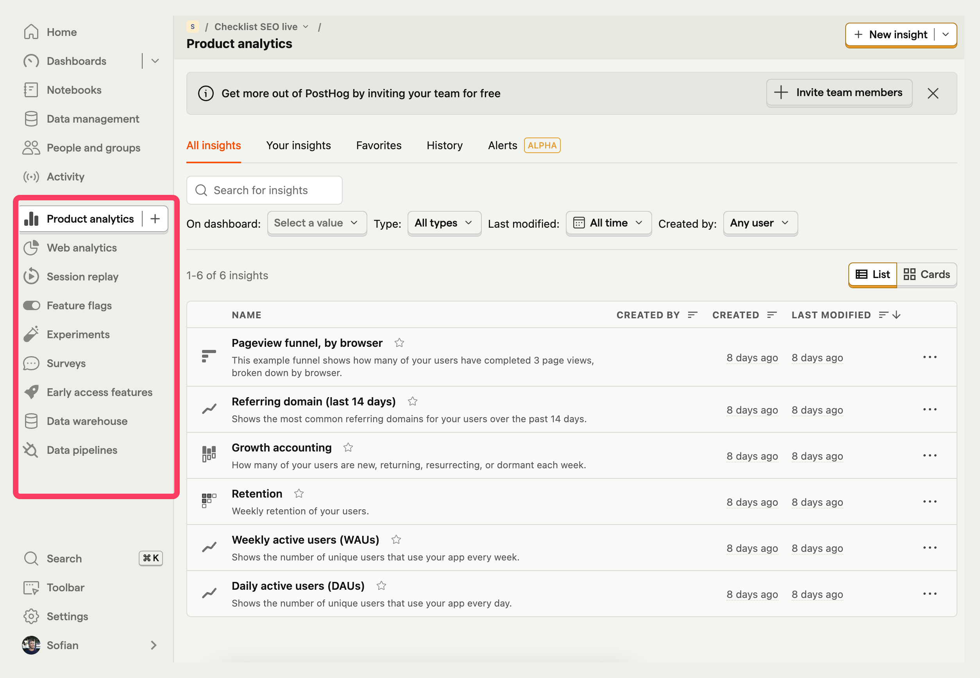Open Pageview funnel, by browser insight

pos(307,343)
